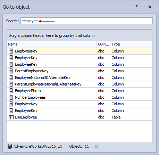
Task: Select the EmployeePhoto column row
Action: (x=79, y=91)
